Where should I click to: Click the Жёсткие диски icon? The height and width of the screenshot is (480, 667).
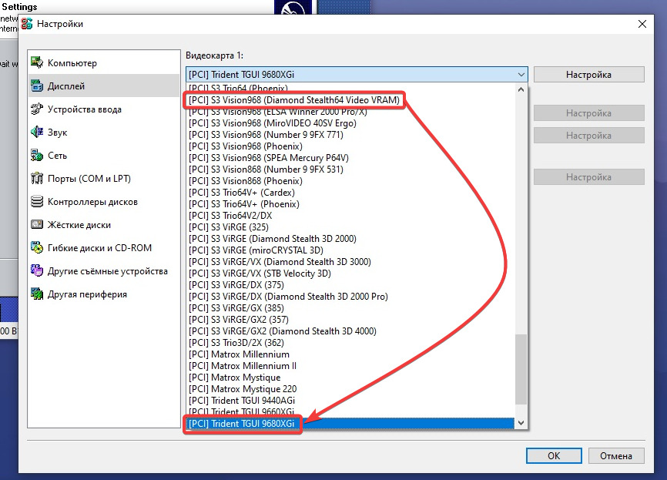click(37, 224)
